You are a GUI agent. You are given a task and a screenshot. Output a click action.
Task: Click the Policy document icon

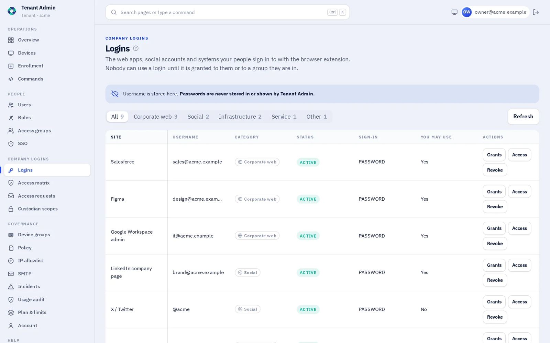(x=11, y=248)
